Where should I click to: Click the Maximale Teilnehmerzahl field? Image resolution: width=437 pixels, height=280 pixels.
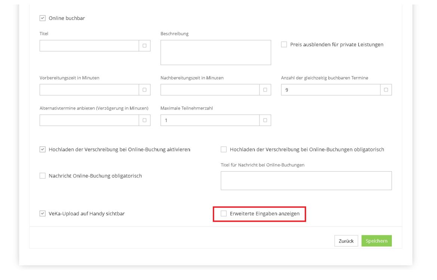tap(210, 120)
